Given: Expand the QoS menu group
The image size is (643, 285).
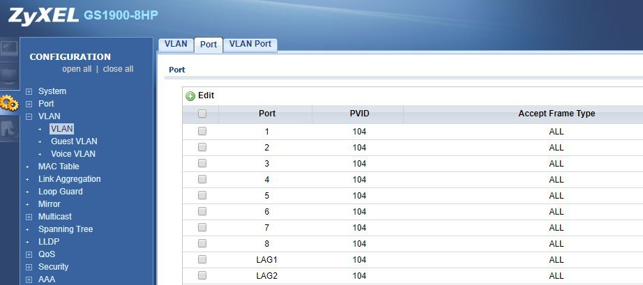Looking at the screenshot, I should 29,254.
